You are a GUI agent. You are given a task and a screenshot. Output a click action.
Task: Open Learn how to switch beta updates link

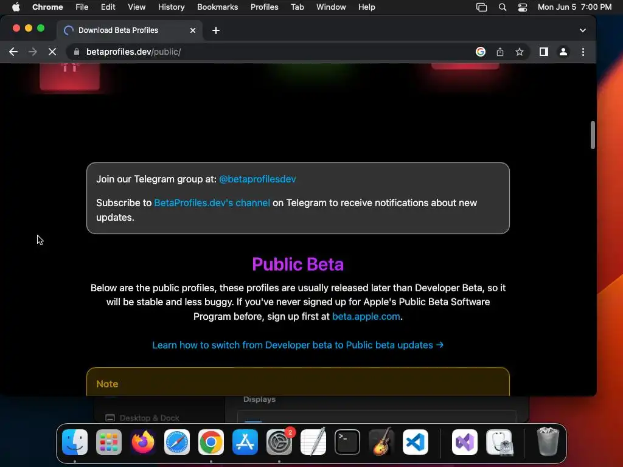tap(298, 345)
